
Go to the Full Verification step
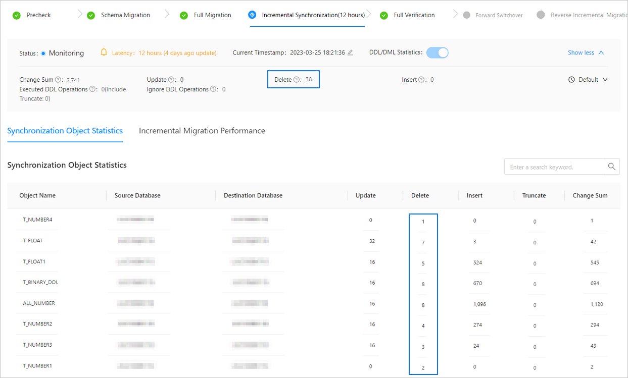click(414, 15)
